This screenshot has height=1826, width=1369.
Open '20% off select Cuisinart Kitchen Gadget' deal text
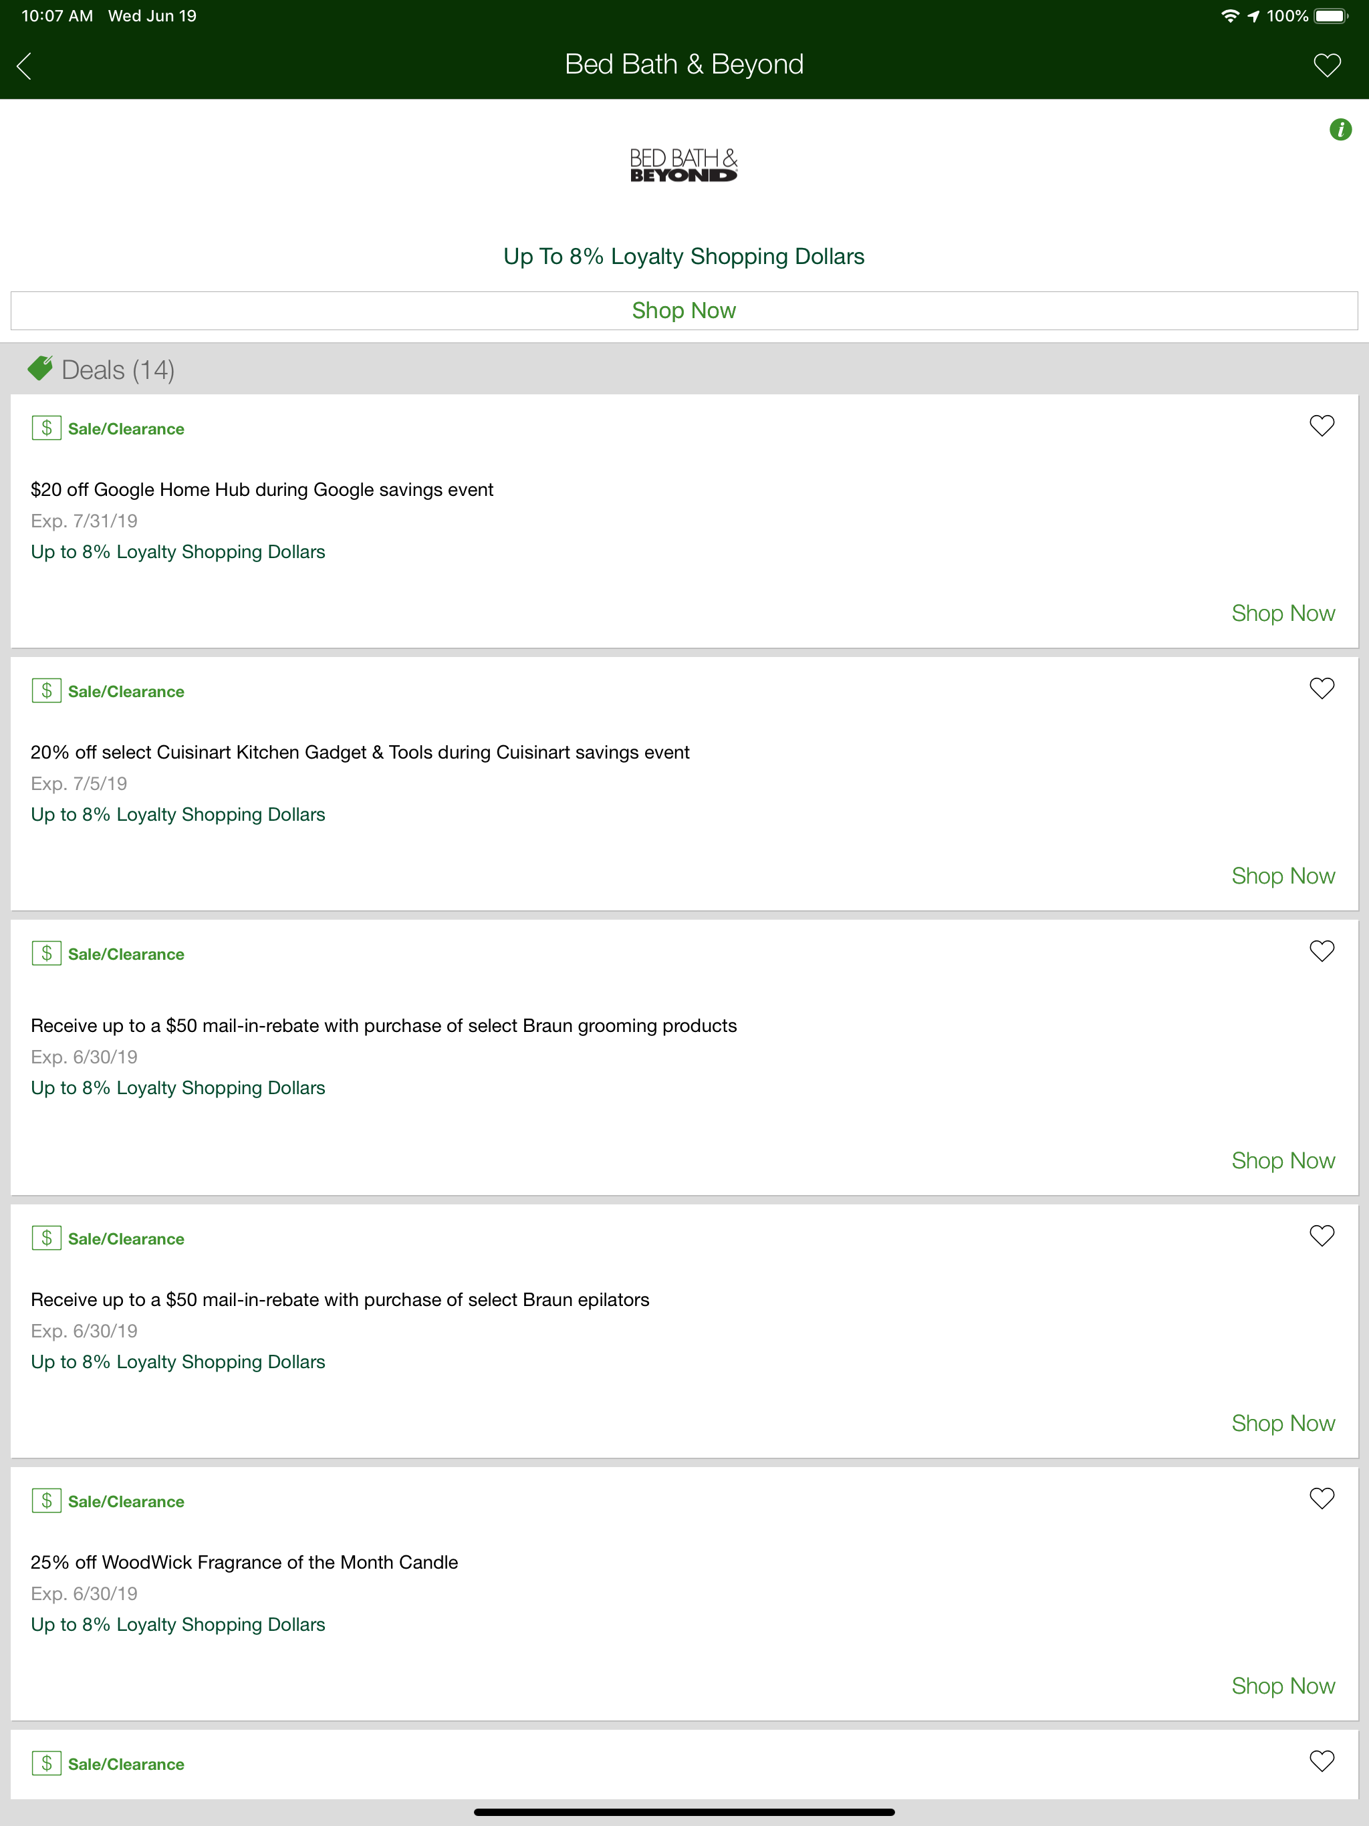(360, 752)
